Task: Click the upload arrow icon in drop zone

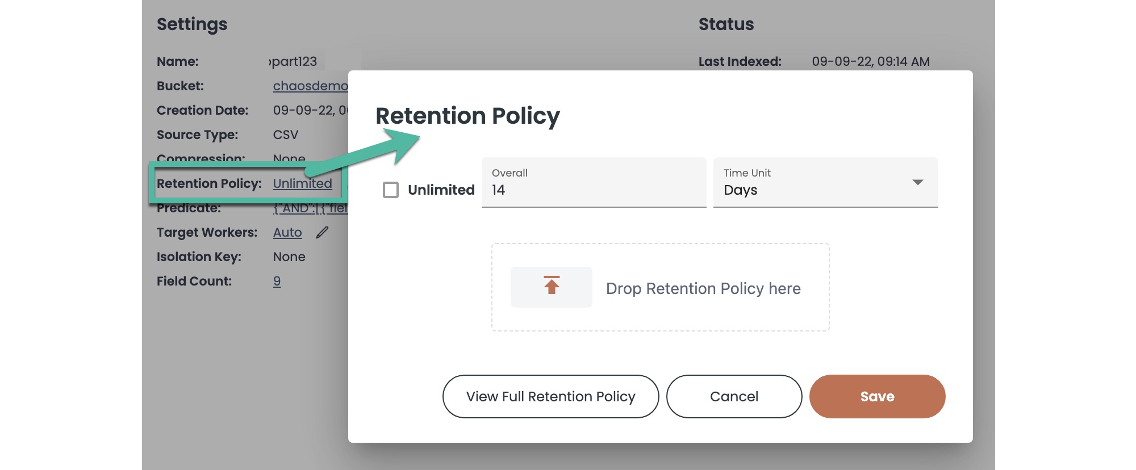Action: tap(551, 286)
